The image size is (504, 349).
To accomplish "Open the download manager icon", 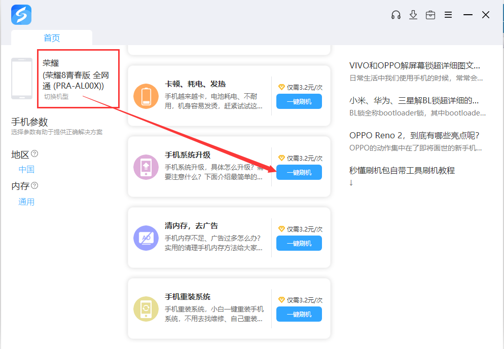I will pos(413,15).
